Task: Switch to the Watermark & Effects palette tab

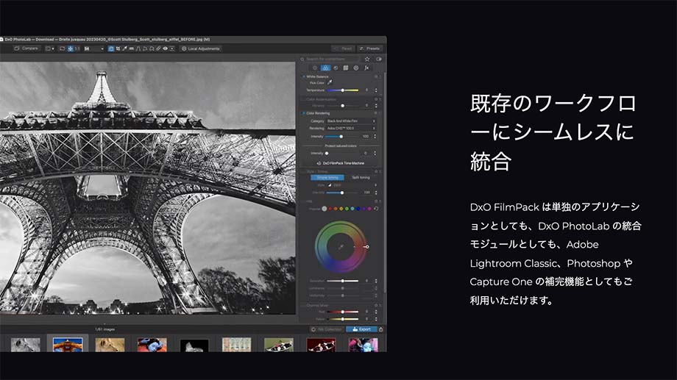Action: (355, 68)
